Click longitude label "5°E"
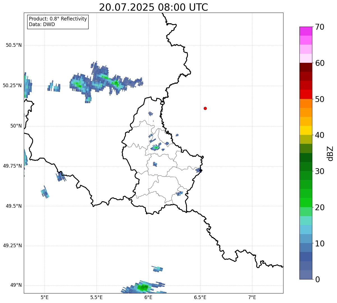The image size is (337, 303). pos(45,297)
